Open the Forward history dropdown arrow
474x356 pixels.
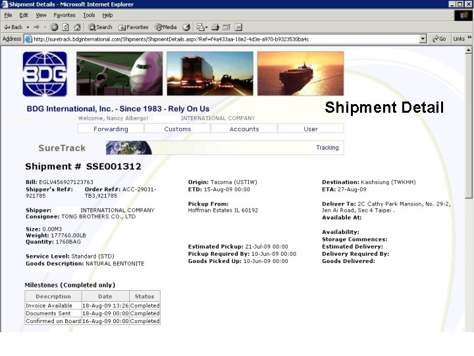click(45, 27)
